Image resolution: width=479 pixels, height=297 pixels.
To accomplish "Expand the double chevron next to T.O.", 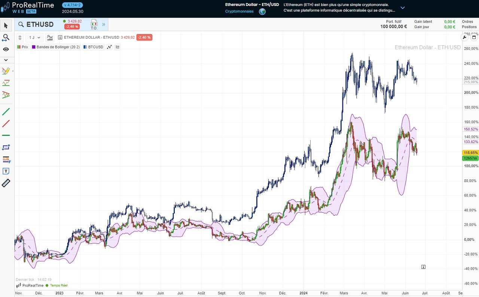I will 104,25.
